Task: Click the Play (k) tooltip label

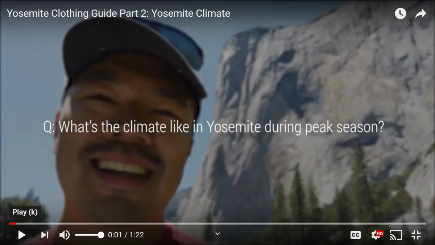Action: (25, 212)
